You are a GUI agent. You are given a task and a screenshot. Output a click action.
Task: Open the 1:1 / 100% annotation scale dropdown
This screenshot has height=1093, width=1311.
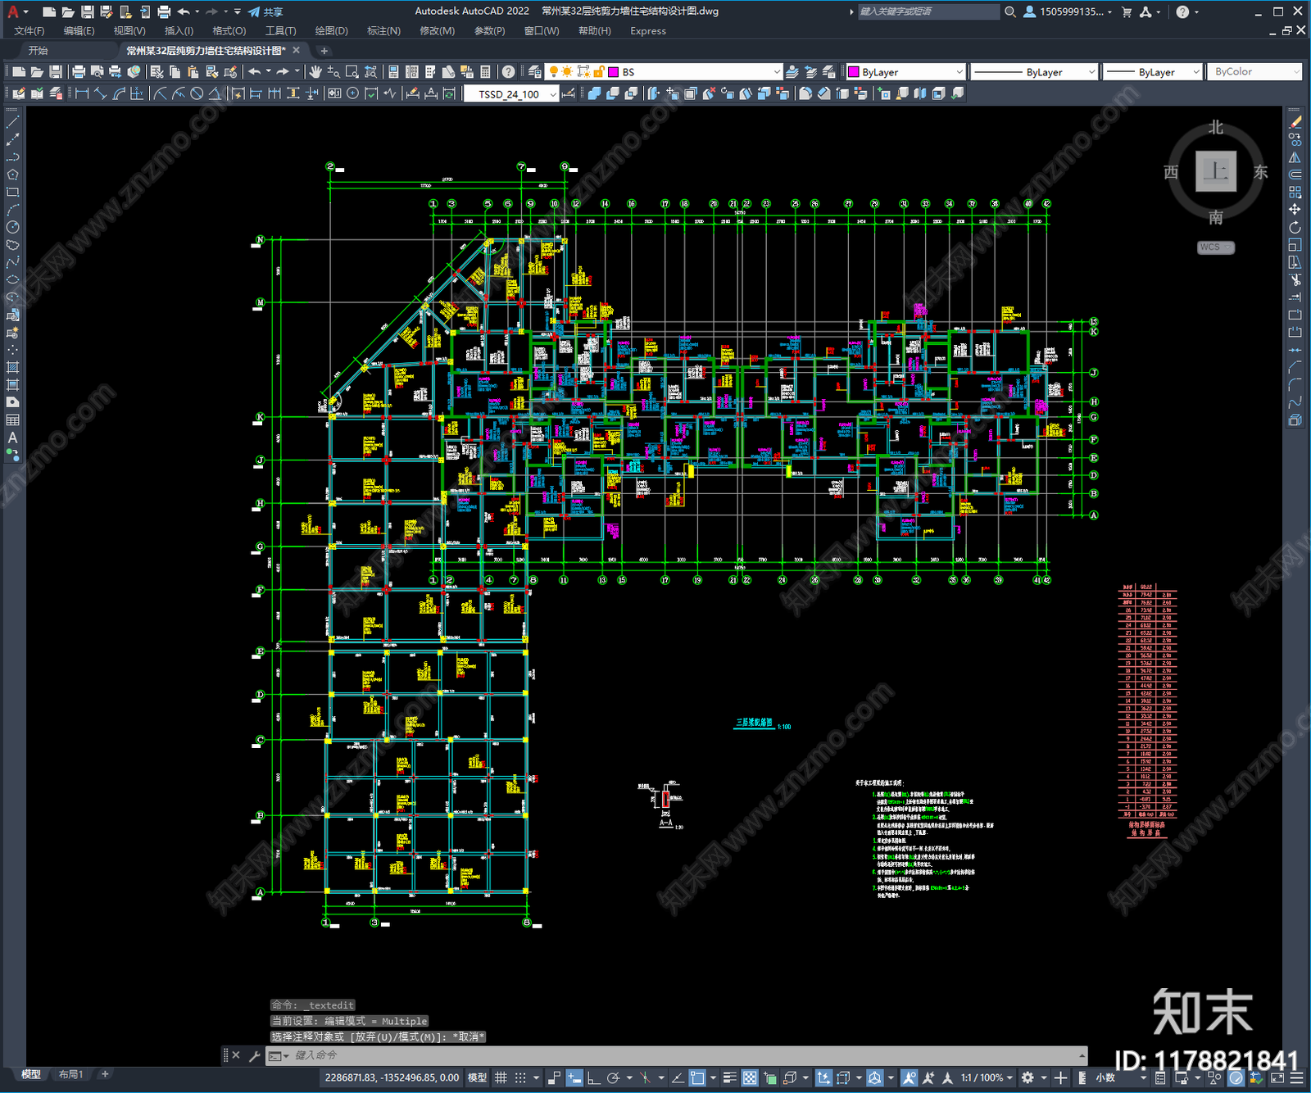point(987,1077)
